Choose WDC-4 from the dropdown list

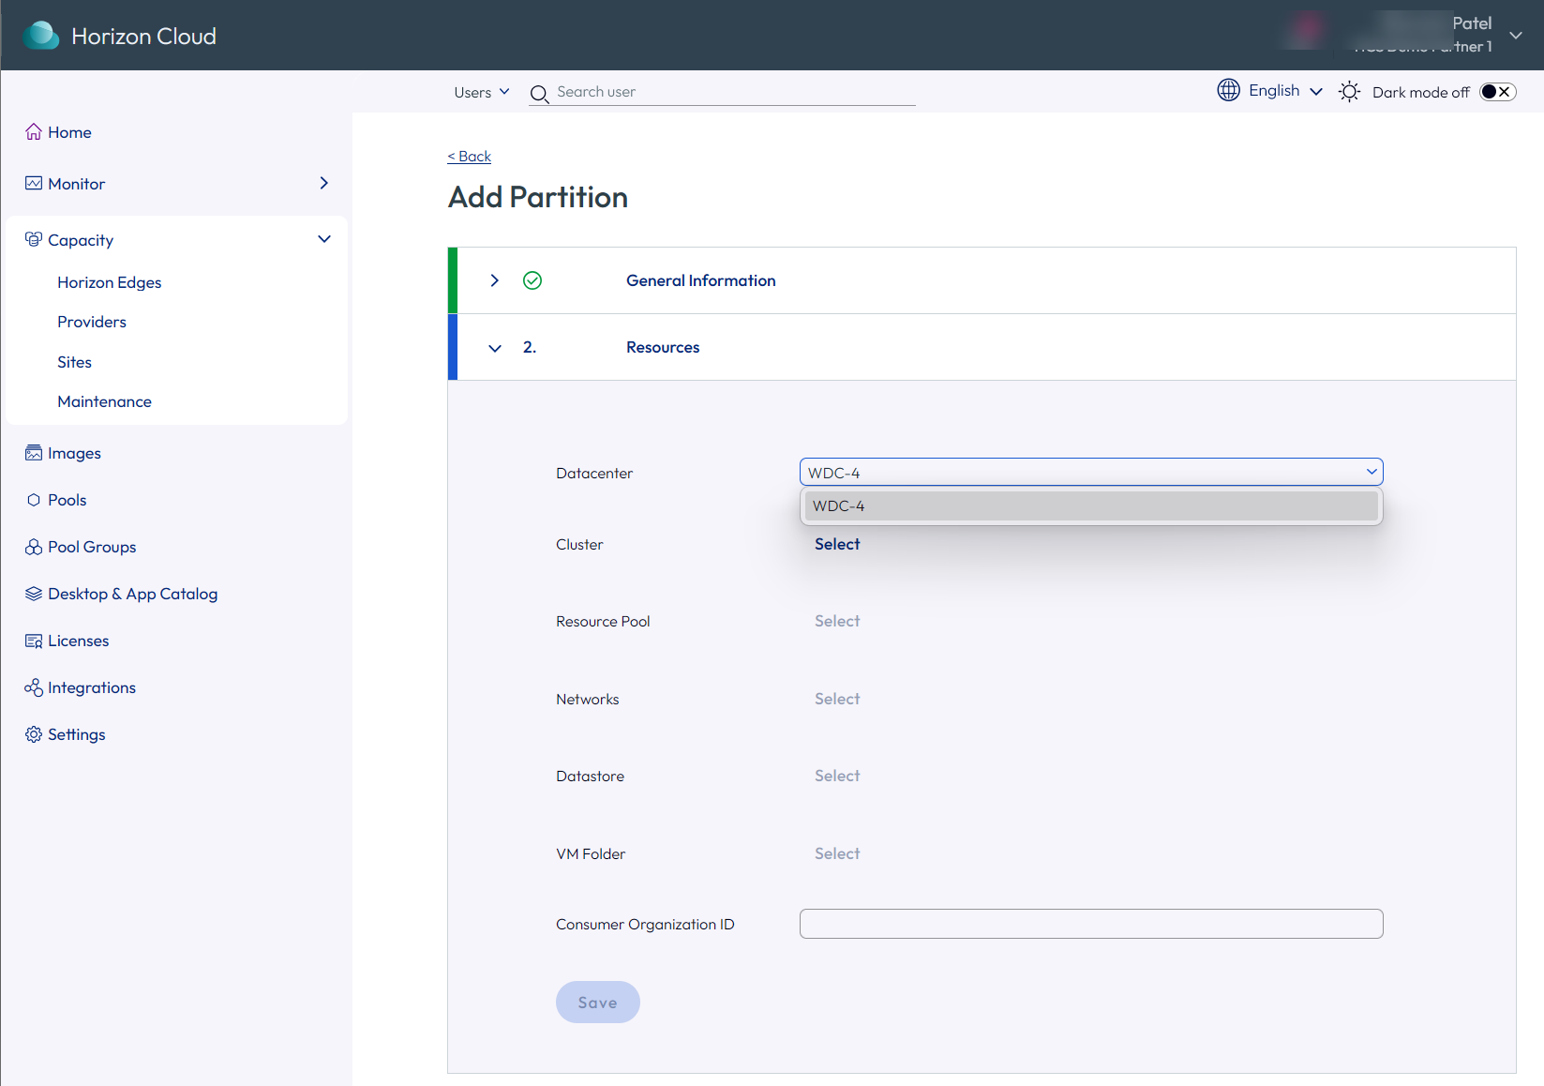[x=1091, y=506]
